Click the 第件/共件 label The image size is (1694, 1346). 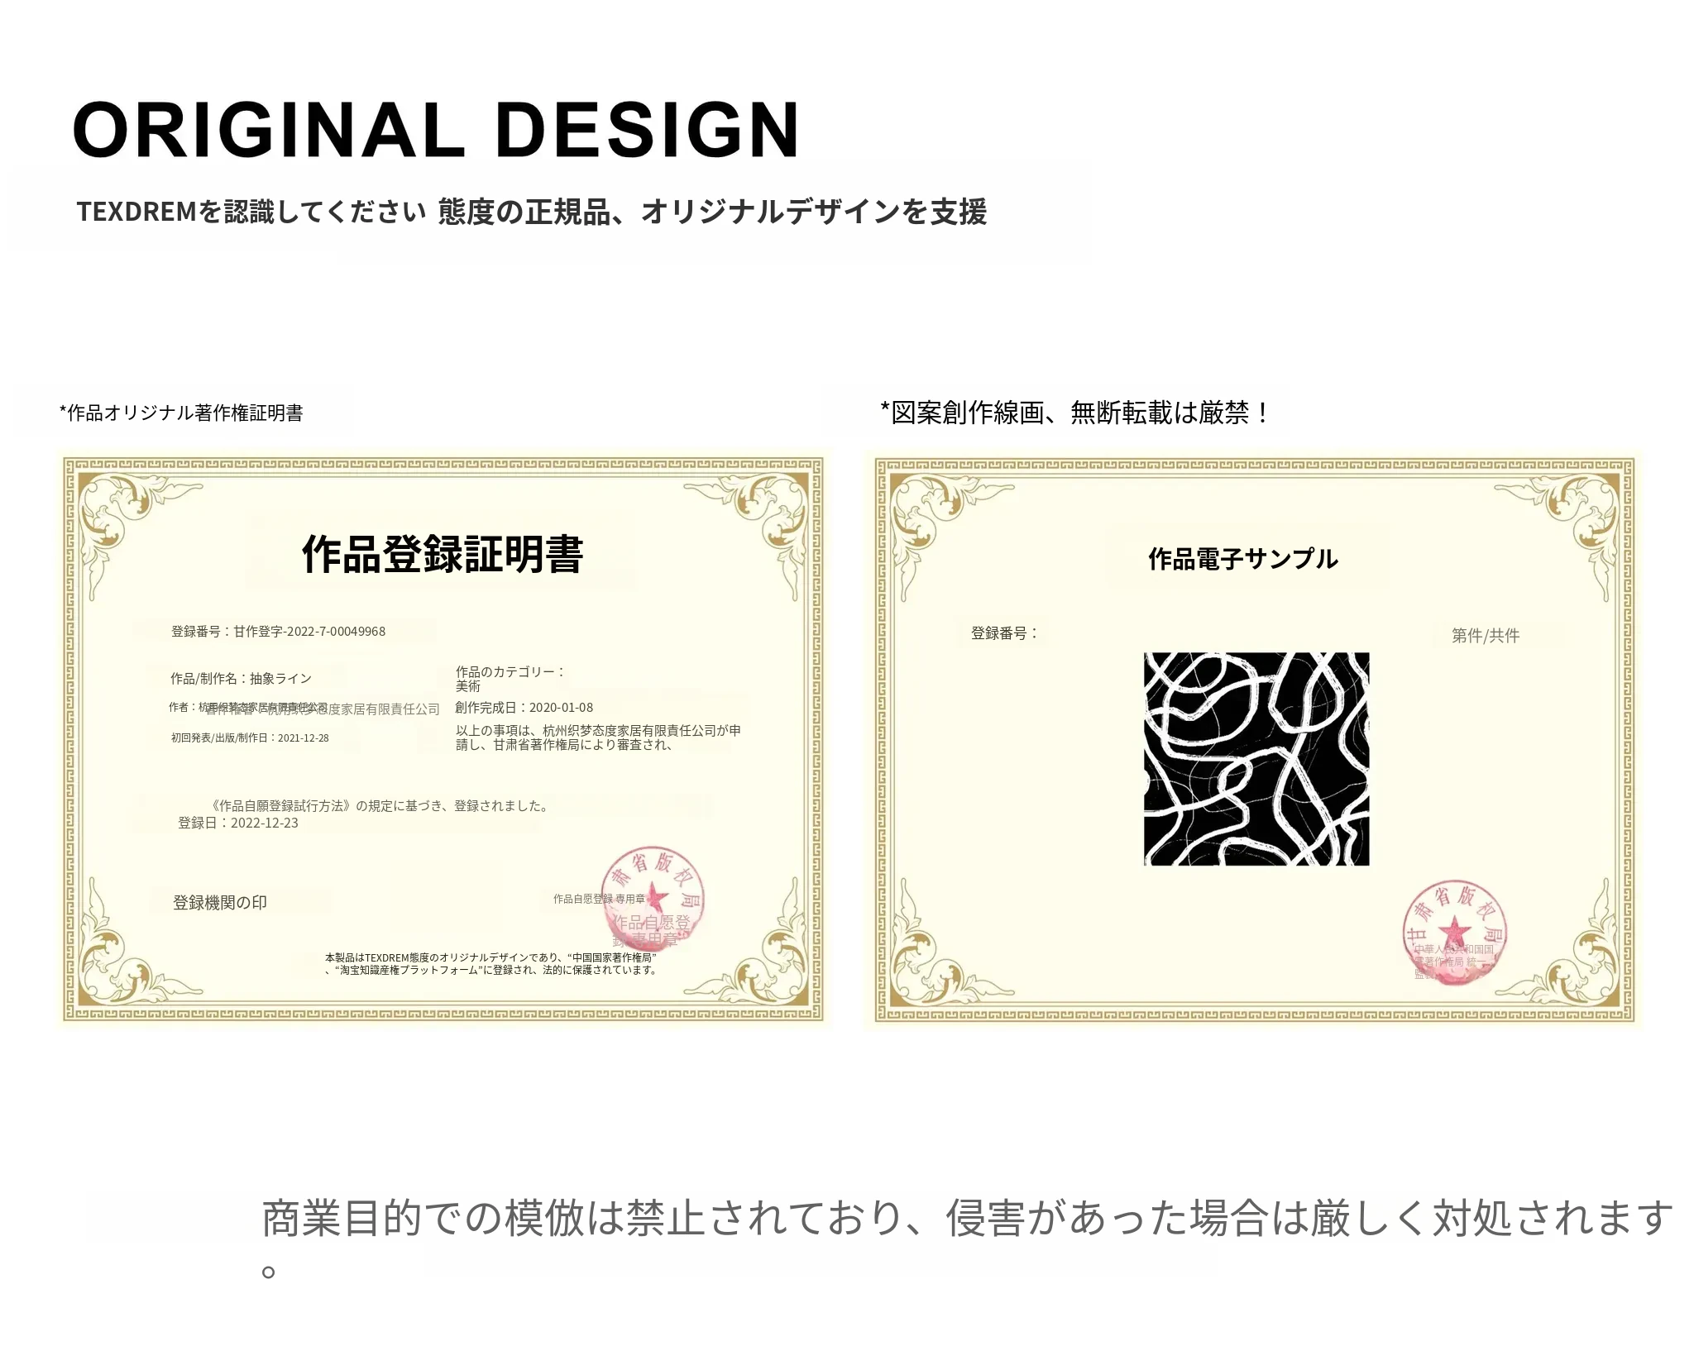[1485, 636]
